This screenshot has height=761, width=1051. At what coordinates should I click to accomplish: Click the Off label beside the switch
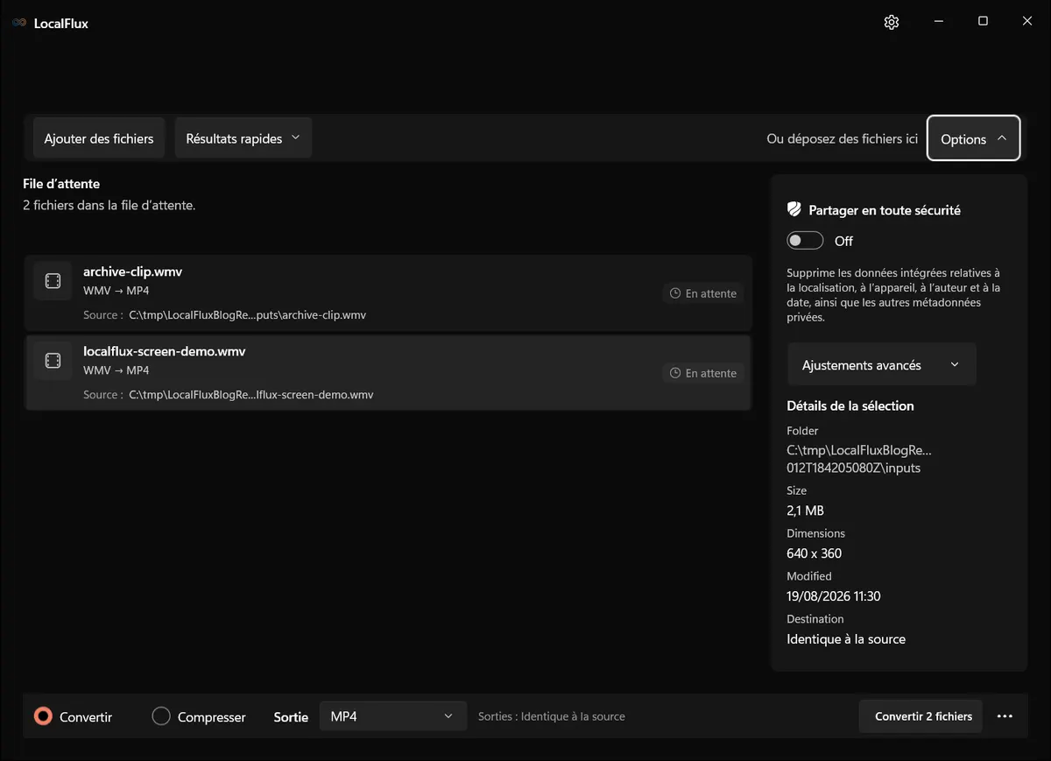pyautogui.click(x=843, y=241)
